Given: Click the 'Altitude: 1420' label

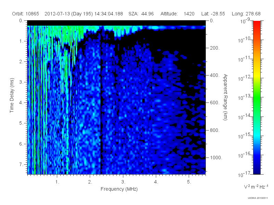Looking at the screenshot, I should [x=177, y=14].
